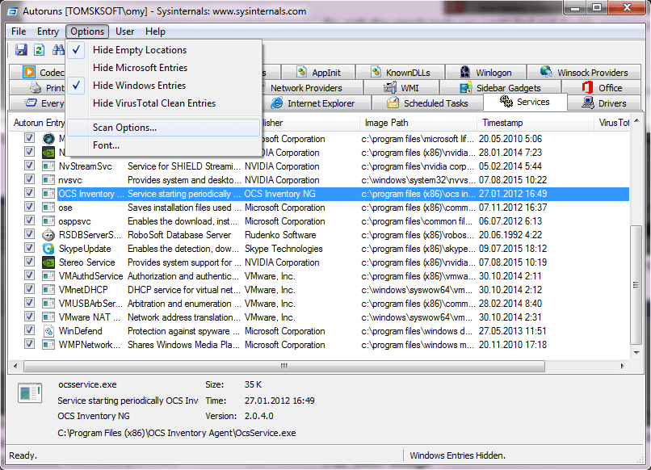651x470 pixels.
Task: Open the User menu
Action: (x=124, y=31)
